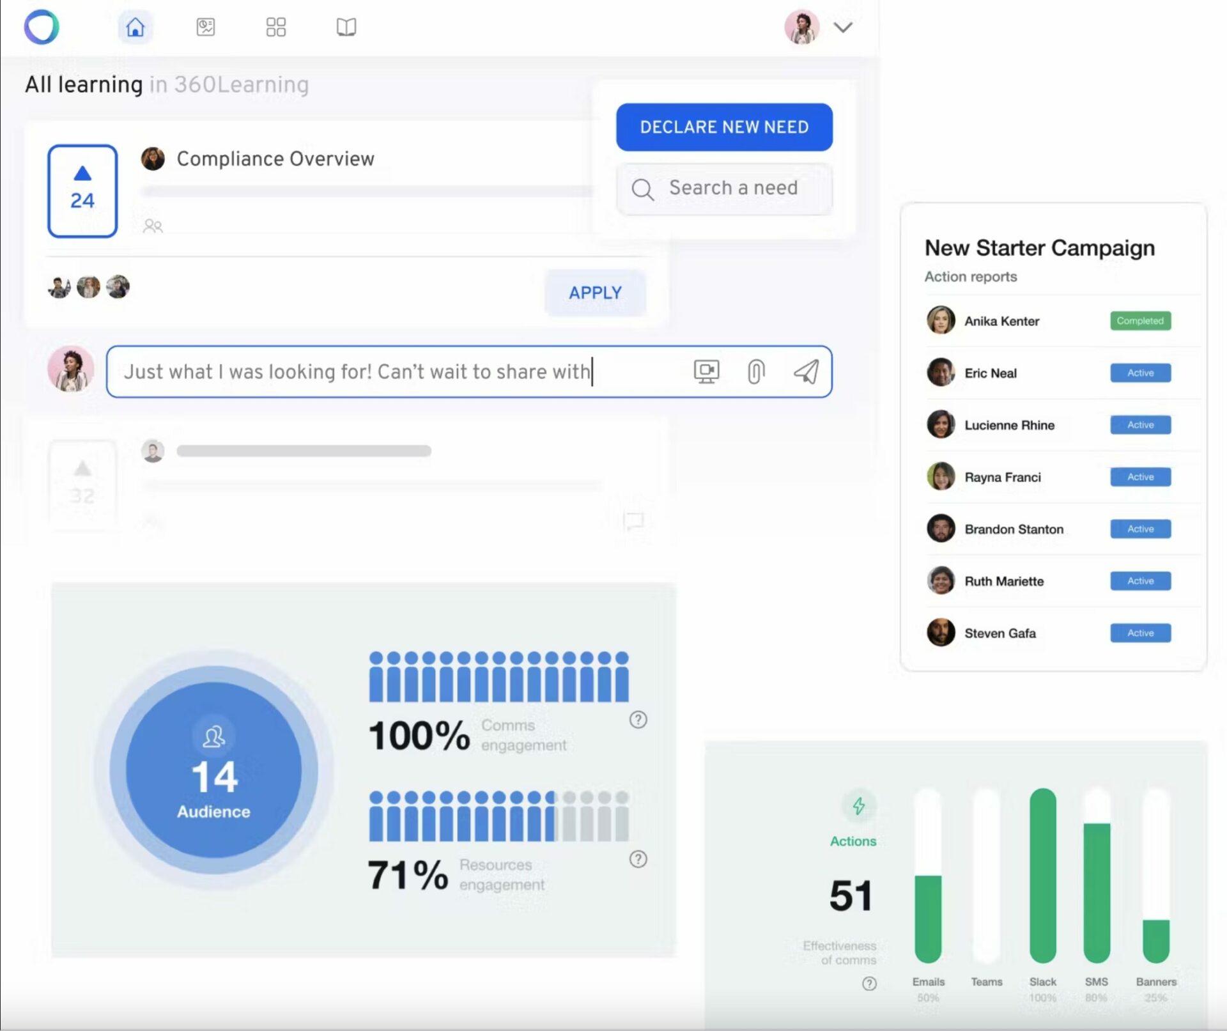Toggle Eric Neal's Active status badge
This screenshot has height=1031, width=1227.
tap(1140, 373)
